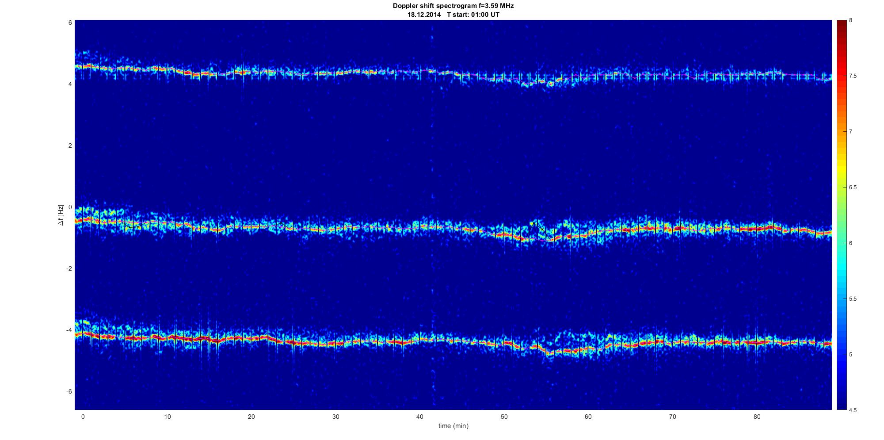Click the y-axis tick label '6'
The image size is (884, 440).
pyautogui.click(x=70, y=23)
